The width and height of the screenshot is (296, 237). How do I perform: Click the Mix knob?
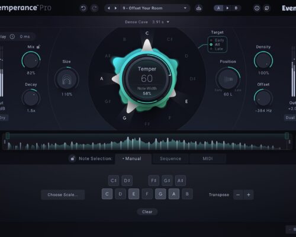pos(31,60)
